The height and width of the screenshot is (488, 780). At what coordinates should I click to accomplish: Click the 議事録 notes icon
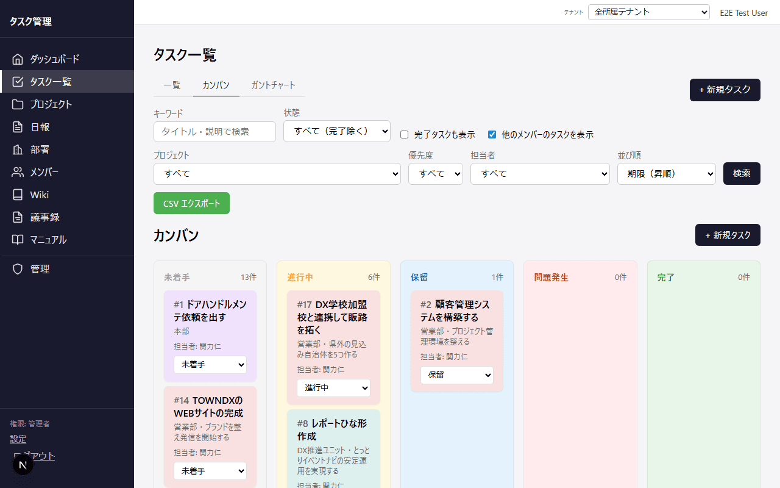18,217
